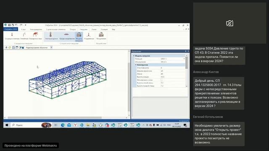Click the redo arrow in title bar
Screen dimensions: 269x151
(x=21, y=25)
